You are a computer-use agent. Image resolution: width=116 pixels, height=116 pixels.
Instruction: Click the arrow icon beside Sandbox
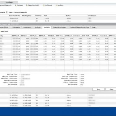tap(56, 5)
